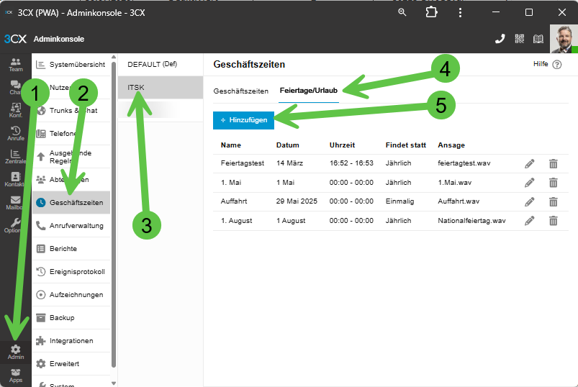The height and width of the screenshot is (387, 578).
Task: Open the extensions puzzle icon
Action: click(x=431, y=12)
